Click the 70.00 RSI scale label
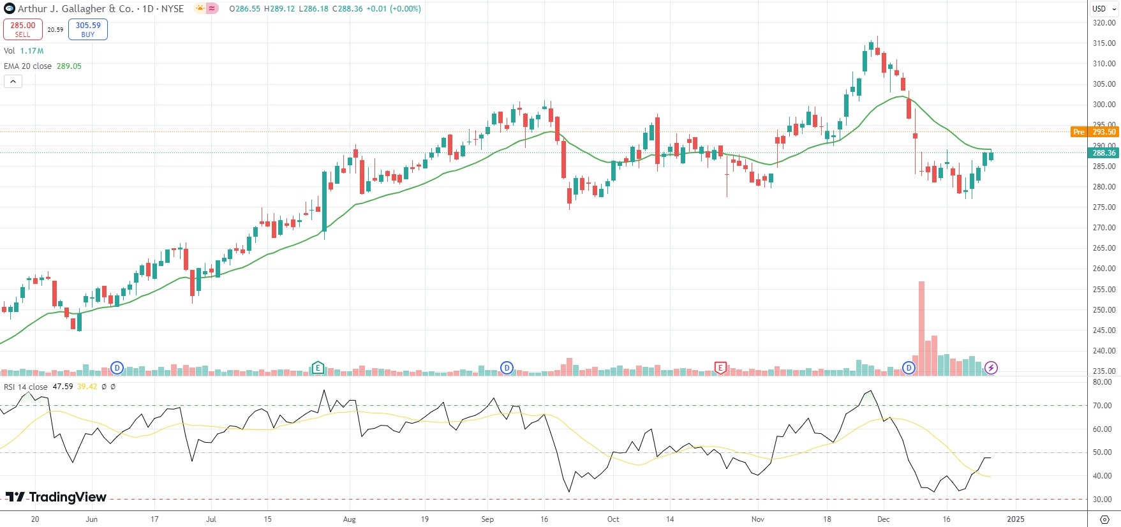 (1102, 406)
